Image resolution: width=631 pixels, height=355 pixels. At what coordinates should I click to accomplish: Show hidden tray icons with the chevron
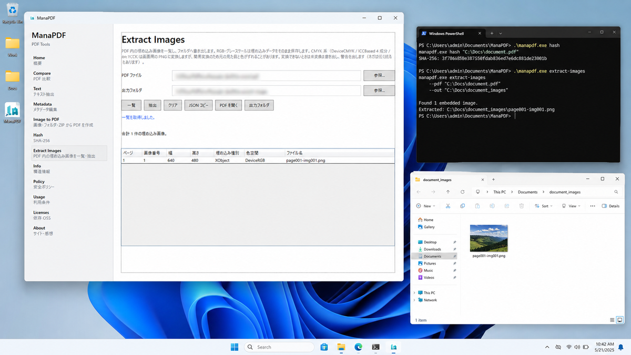pyautogui.click(x=547, y=347)
